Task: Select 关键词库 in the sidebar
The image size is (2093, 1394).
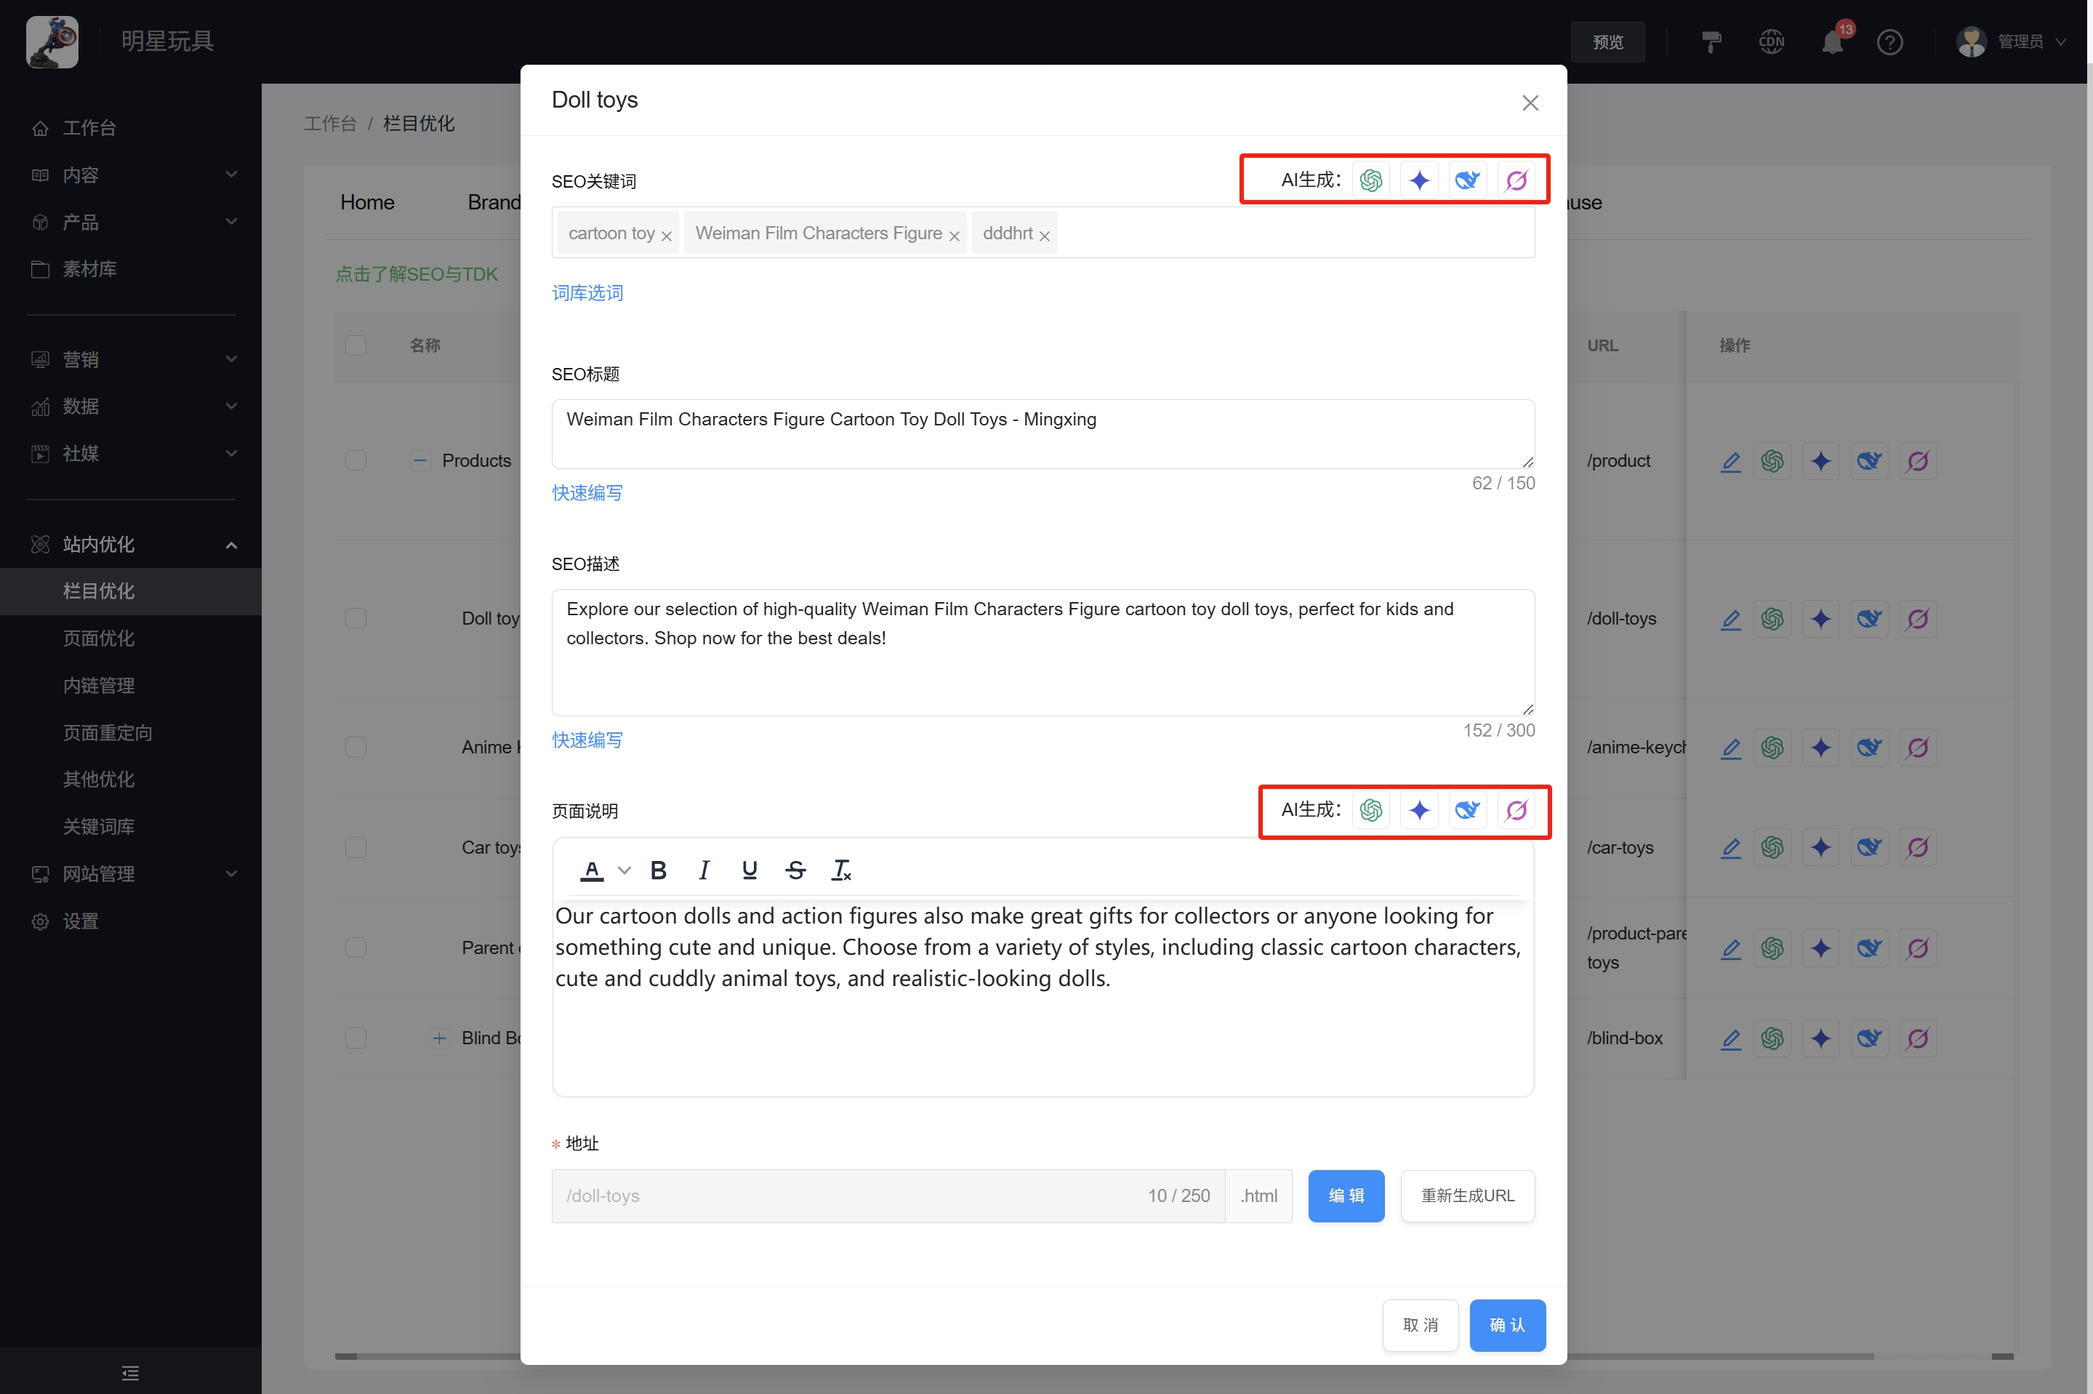Action: (x=99, y=827)
